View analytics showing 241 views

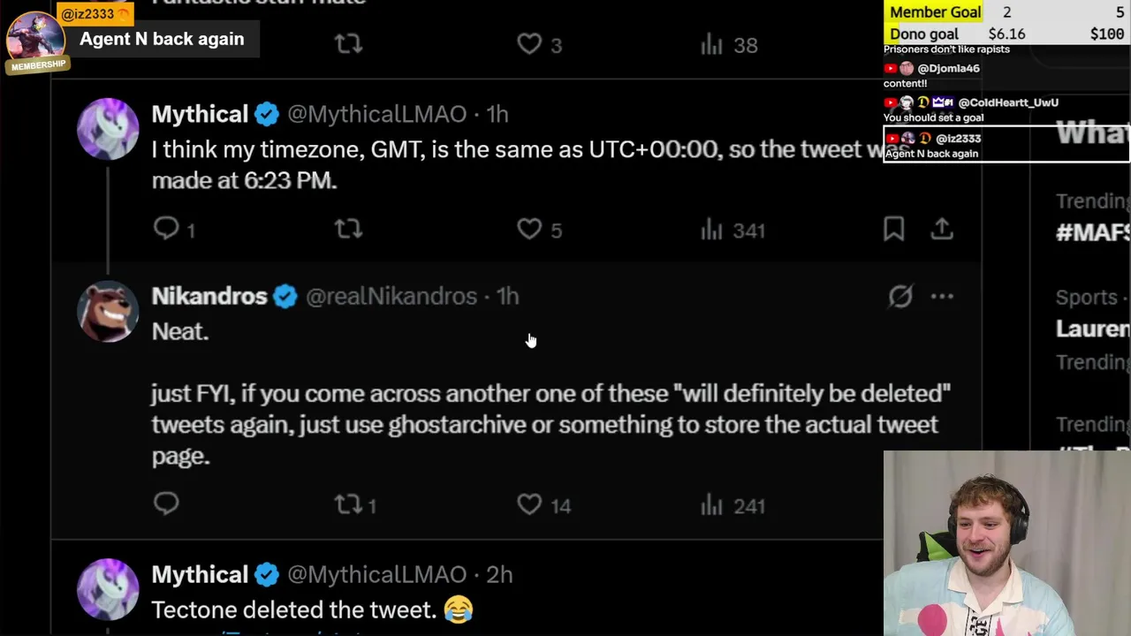tap(732, 505)
